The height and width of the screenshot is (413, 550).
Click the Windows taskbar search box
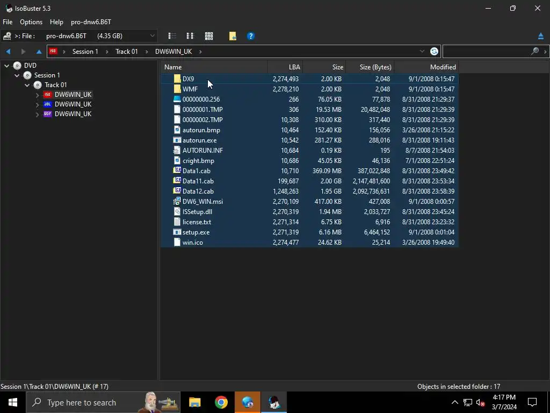pyautogui.click(x=103, y=402)
